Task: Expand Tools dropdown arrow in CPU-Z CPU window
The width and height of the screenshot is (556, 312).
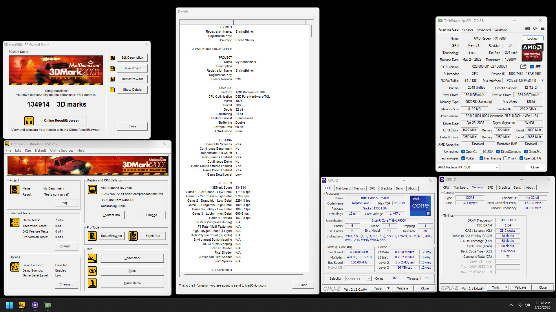Action: (x=388, y=288)
